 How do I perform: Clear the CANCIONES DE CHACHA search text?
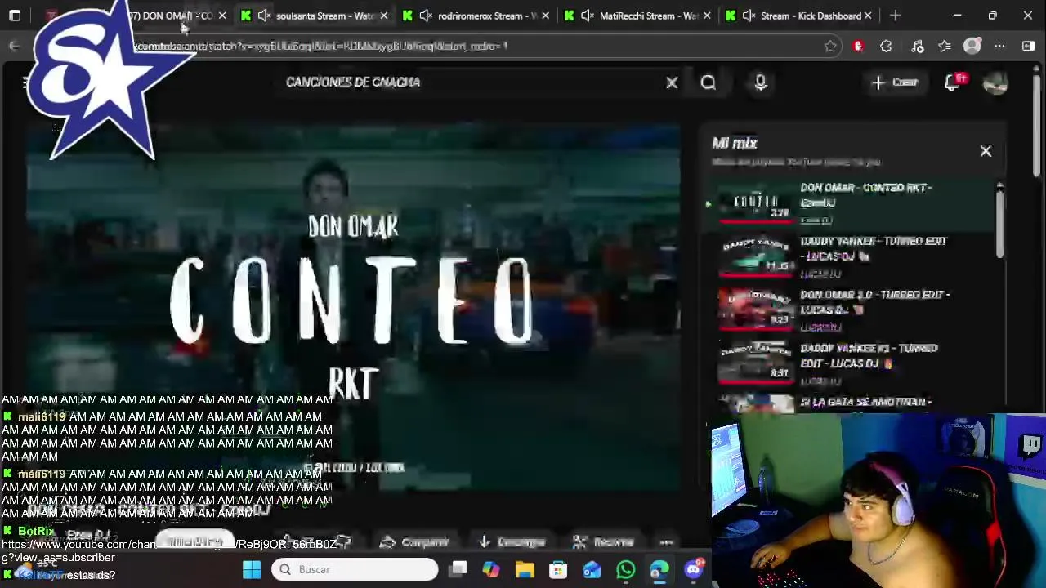coord(672,82)
